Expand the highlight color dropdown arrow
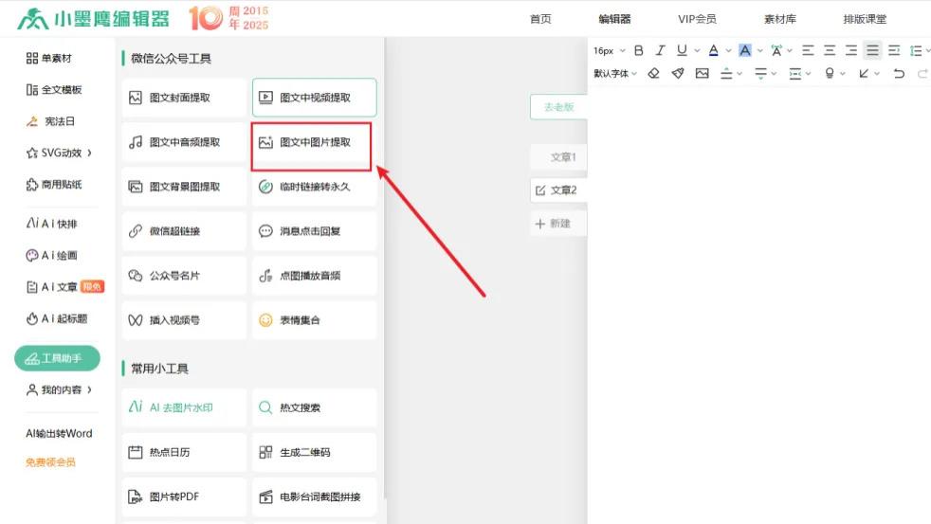The width and height of the screenshot is (931, 524). (x=760, y=51)
